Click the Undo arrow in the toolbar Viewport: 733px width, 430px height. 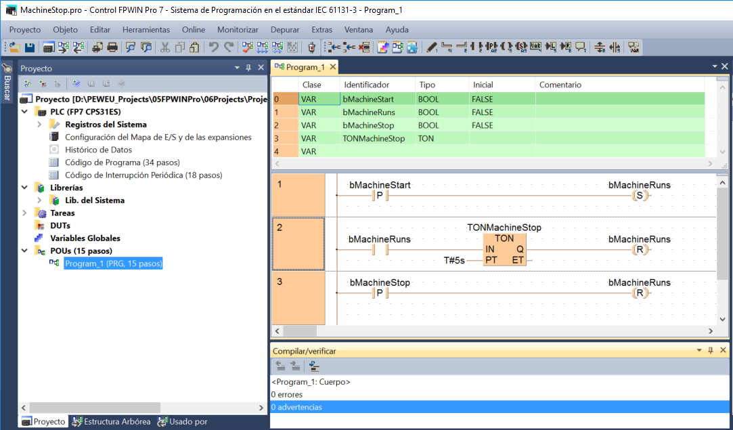tap(213, 47)
